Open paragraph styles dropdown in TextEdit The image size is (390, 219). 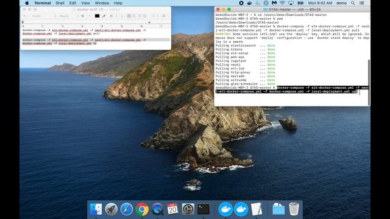25,16
